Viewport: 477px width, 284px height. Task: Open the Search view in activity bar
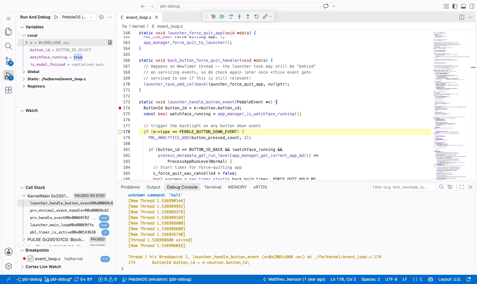click(9, 46)
